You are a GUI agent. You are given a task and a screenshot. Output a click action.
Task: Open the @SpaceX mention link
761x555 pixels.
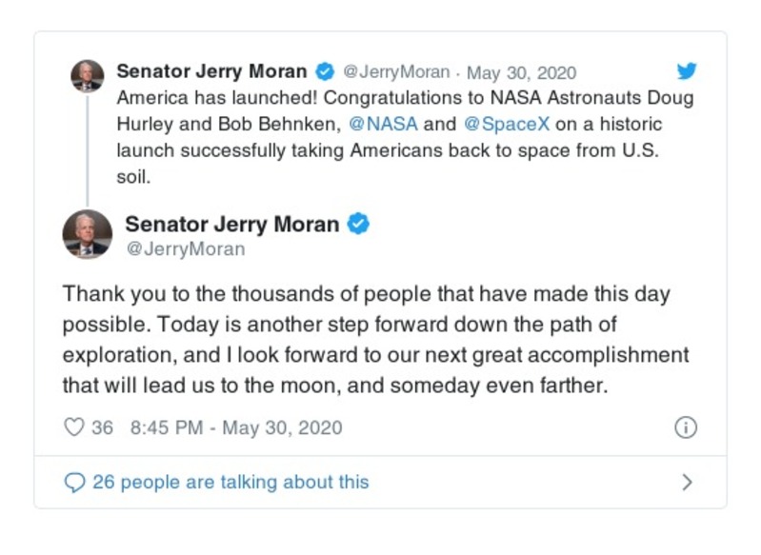click(x=502, y=125)
